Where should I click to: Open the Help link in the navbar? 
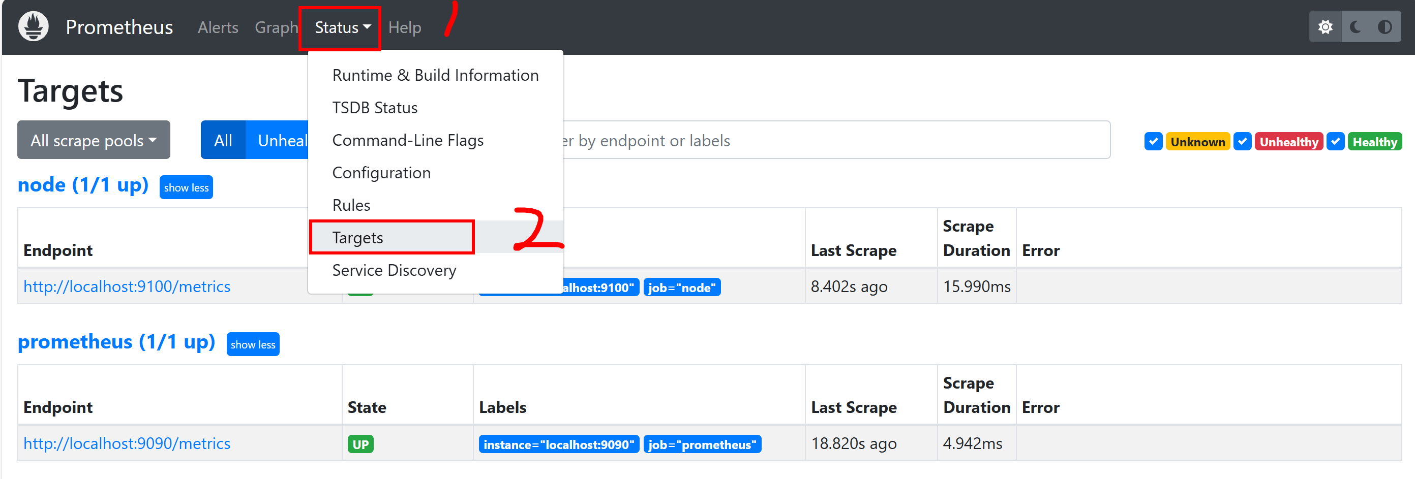[x=405, y=27]
